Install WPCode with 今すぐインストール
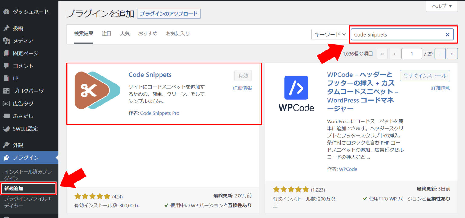The width and height of the screenshot is (465, 218). tap(425, 76)
